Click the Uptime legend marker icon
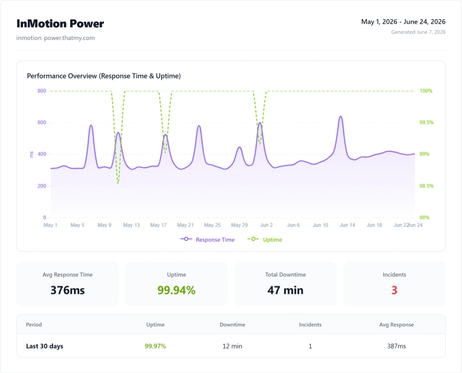 253,239
